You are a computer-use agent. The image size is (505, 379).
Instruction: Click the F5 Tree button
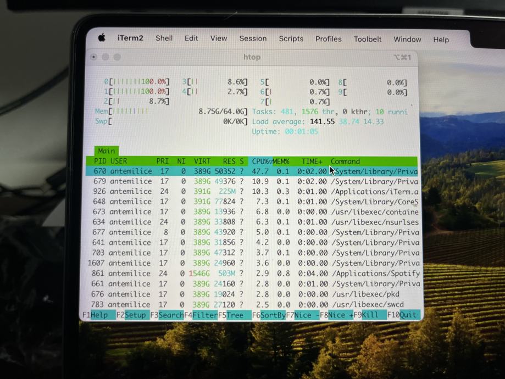[x=235, y=315]
